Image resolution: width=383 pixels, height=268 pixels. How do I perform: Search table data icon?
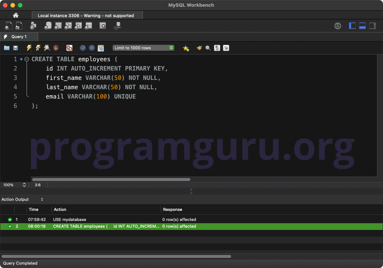pos(103,26)
